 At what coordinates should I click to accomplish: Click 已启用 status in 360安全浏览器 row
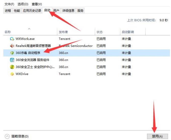tap(101, 60)
